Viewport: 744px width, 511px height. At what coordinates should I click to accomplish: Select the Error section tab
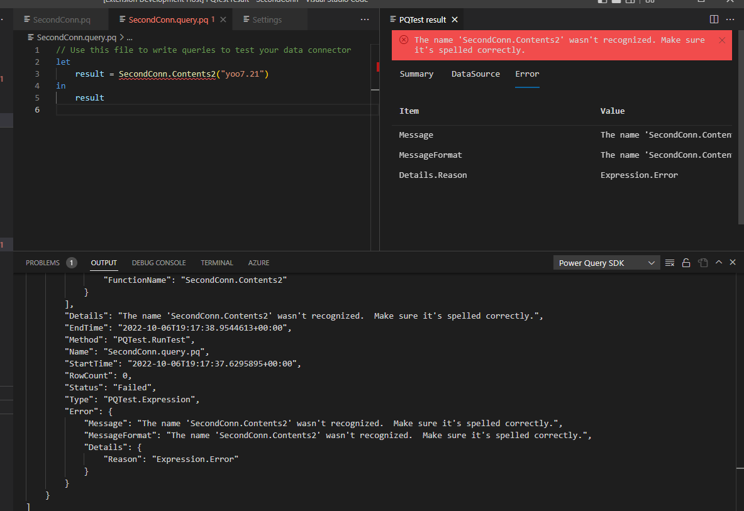[x=527, y=74]
